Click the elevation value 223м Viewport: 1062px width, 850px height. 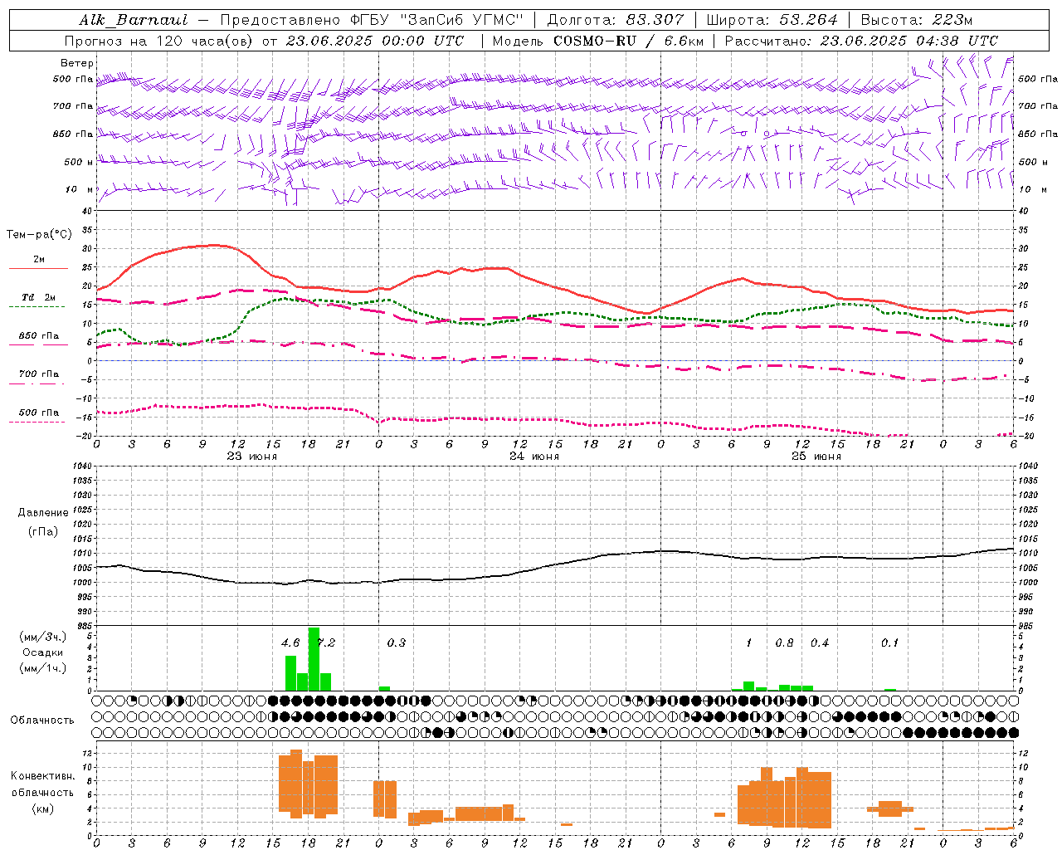pyautogui.click(x=952, y=20)
